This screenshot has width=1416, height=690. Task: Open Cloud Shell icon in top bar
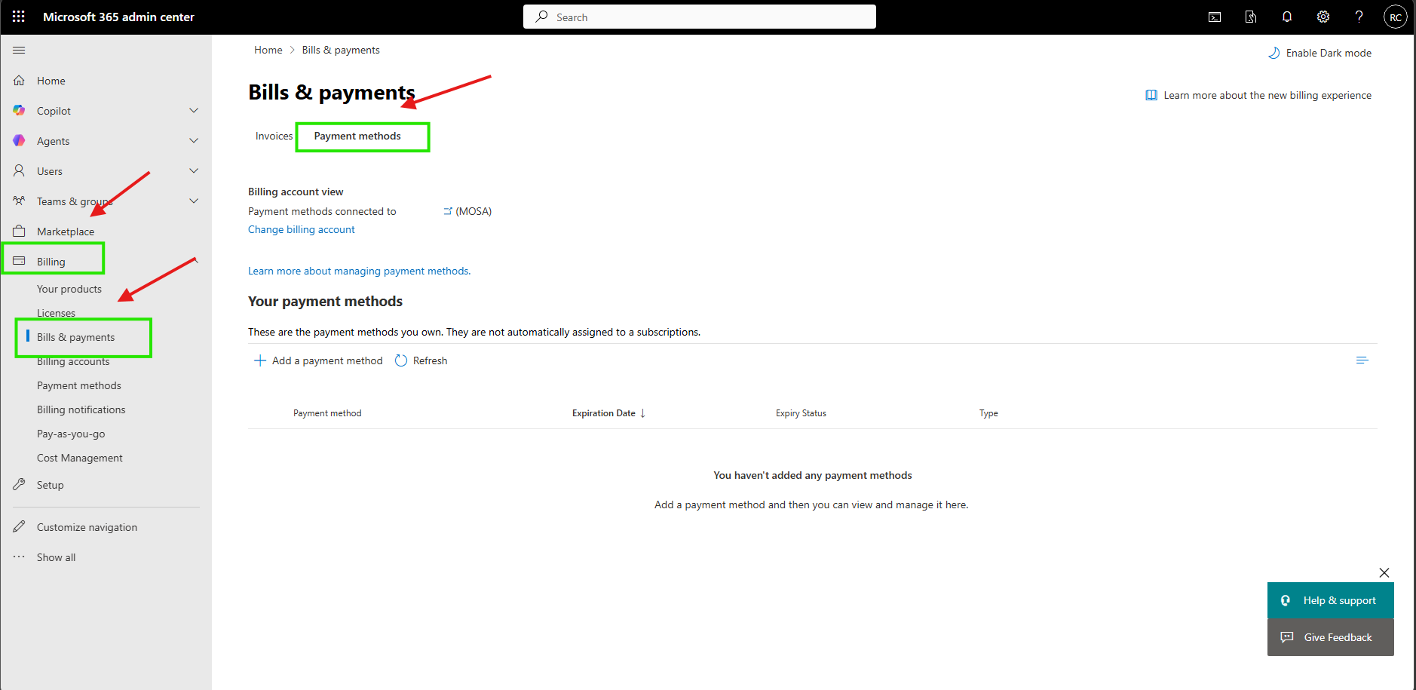pyautogui.click(x=1215, y=17)
